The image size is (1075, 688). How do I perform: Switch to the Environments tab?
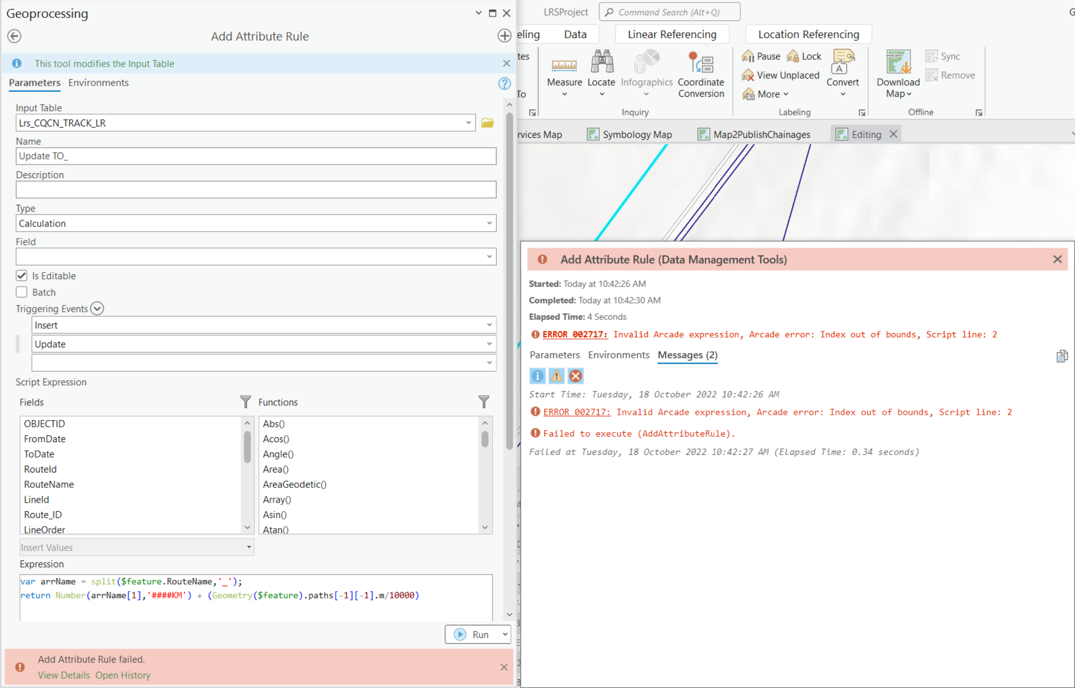tap(98, 82)
